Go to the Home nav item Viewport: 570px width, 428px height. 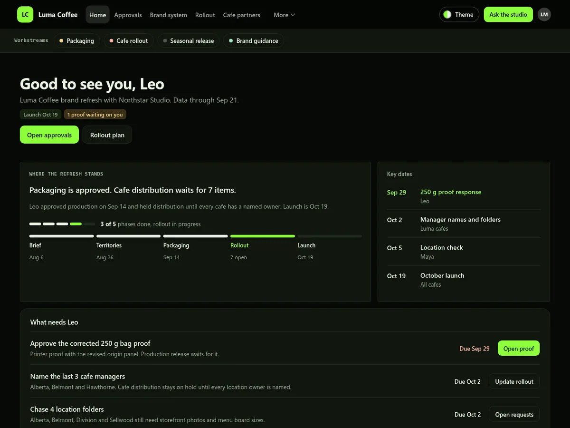(x=97, y=15)
